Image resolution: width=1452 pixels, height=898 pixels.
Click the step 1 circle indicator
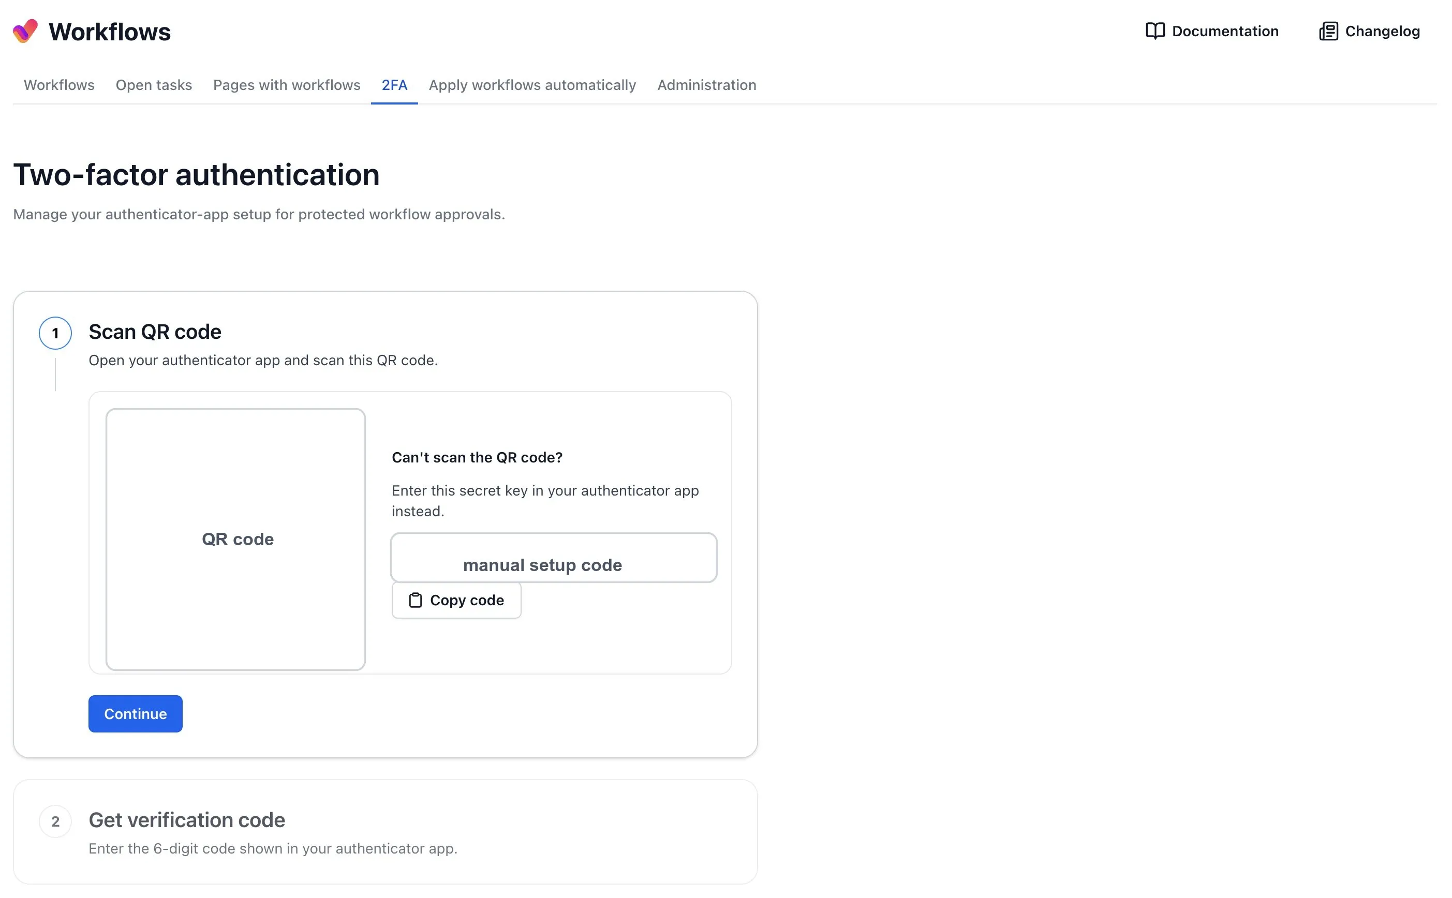click(x=55, y=333)
